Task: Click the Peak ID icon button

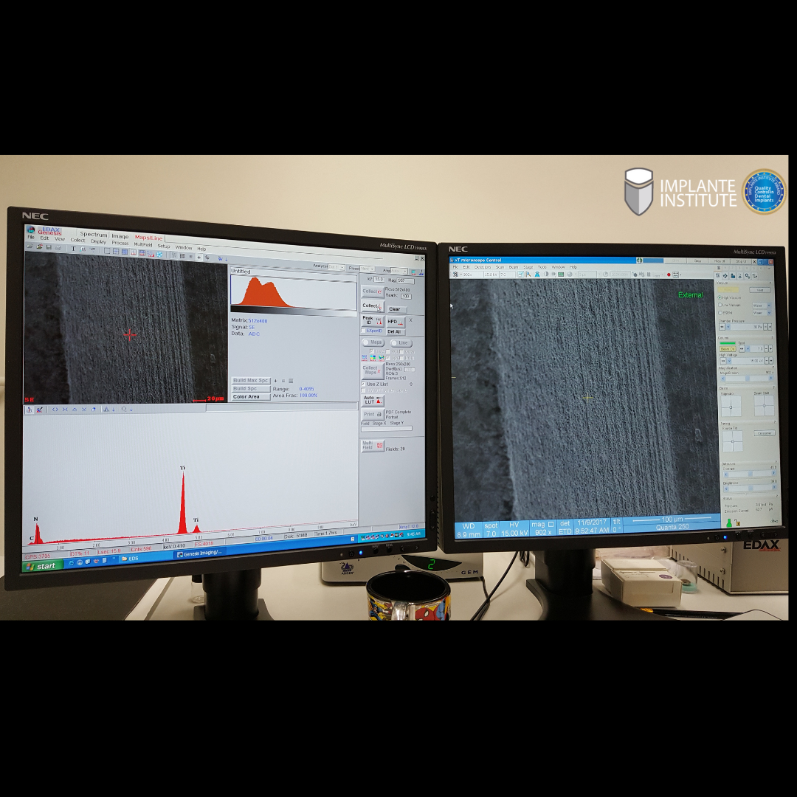Action: pyautogui.click(x=372, y=320)
